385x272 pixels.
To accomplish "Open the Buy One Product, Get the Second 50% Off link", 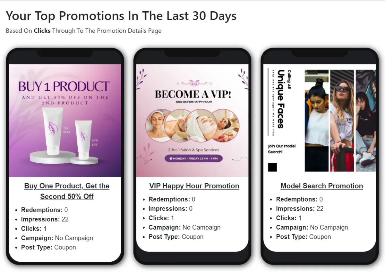I will (x=67, y=191).
